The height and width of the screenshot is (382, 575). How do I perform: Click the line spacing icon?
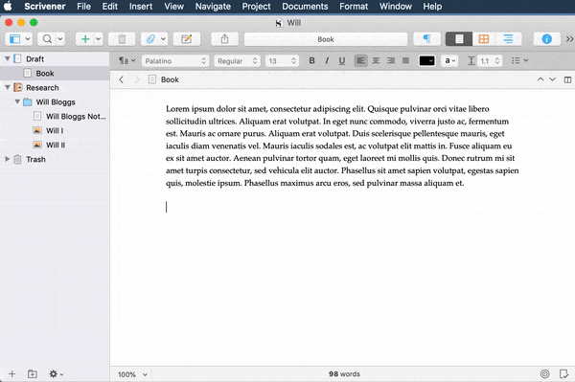click(471, 61)
